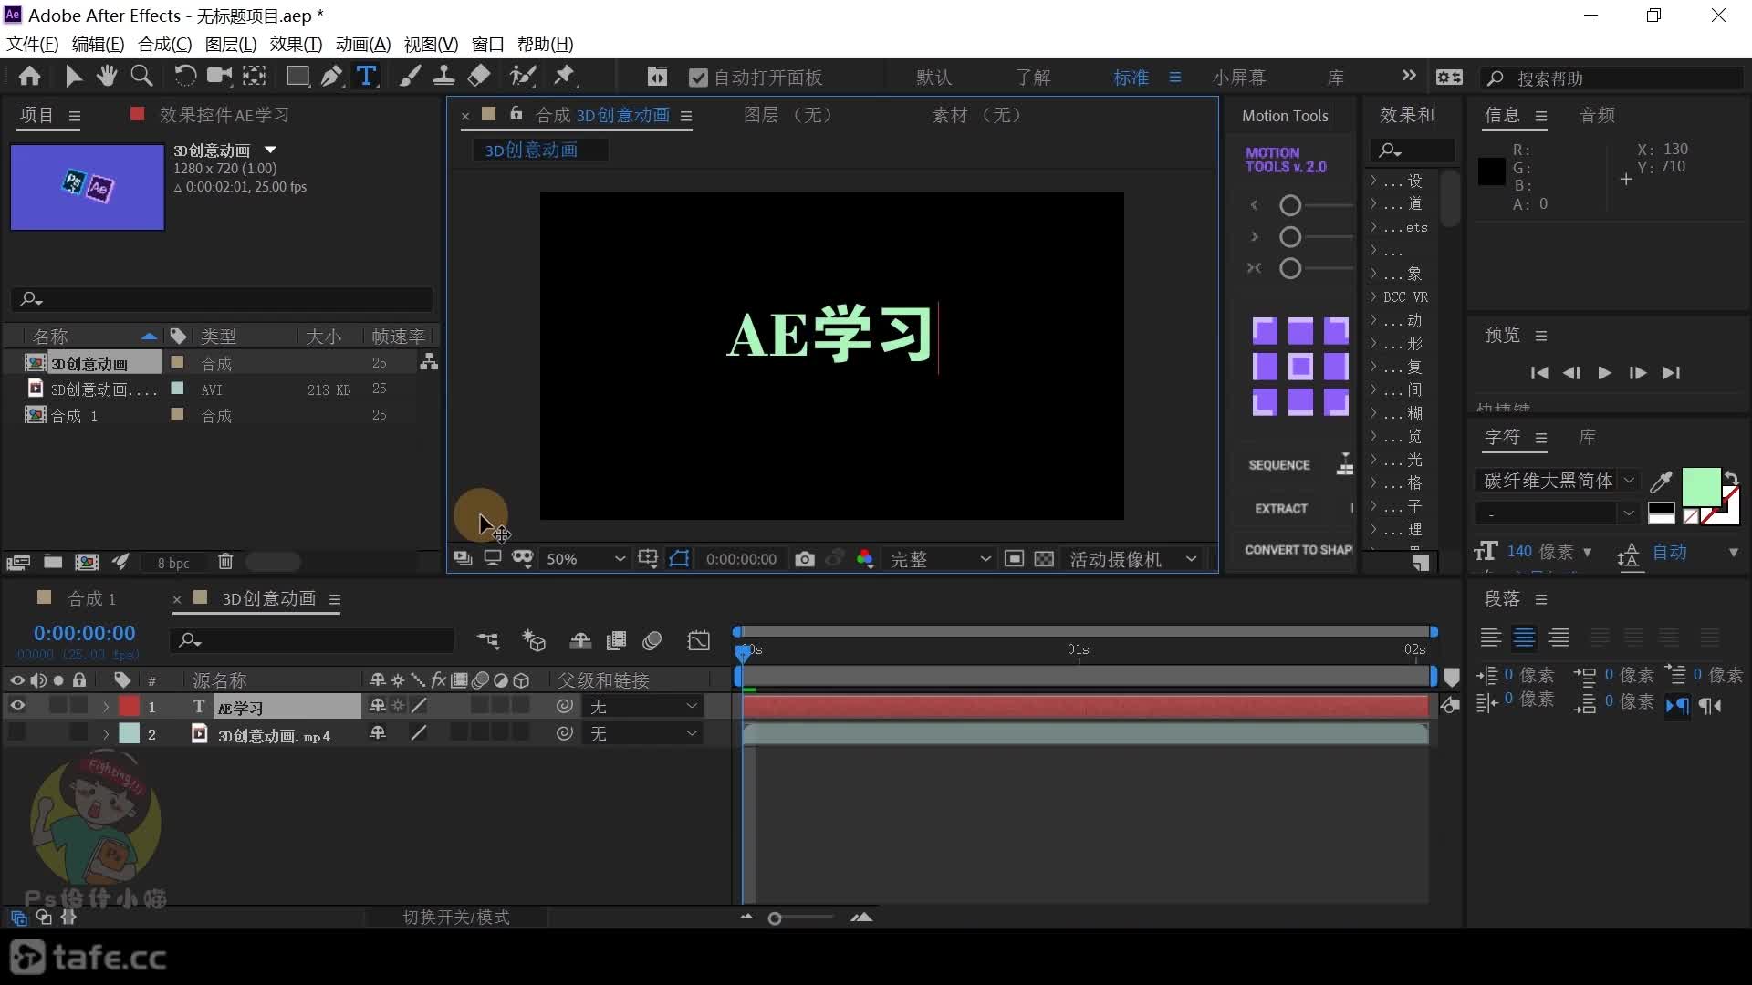This screenshot has height=985, width=1752.
Task: Adjust the timeline zoom slider
Action: pos(775,918)
